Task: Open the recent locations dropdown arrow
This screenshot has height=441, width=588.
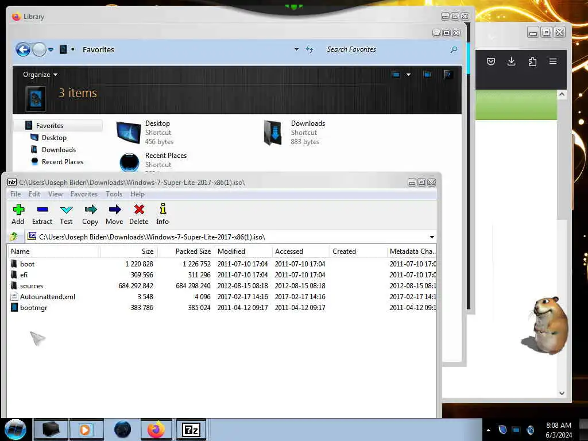Action: (51, 49)
